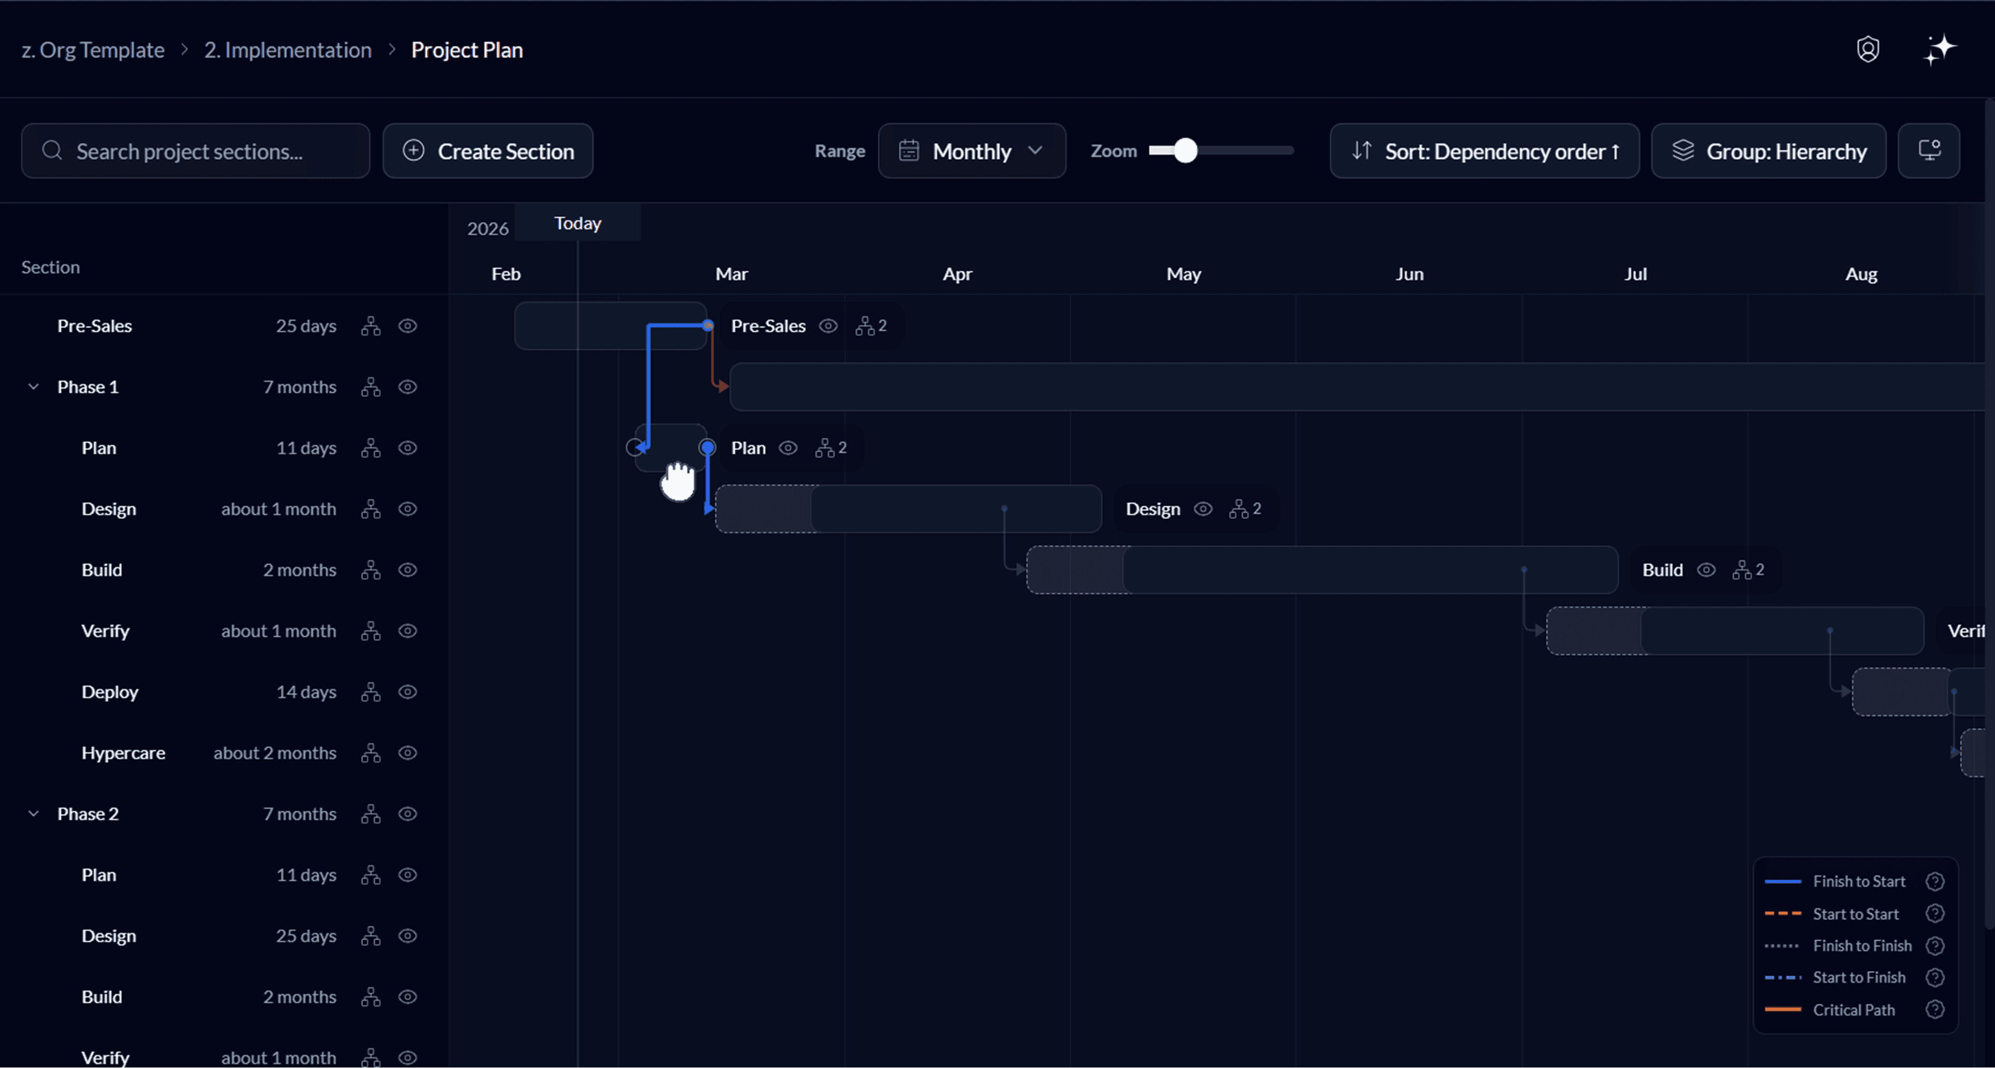Click hierarchy icon in Build row under Phase 1
The image size is (1995, 1068).
371,570
